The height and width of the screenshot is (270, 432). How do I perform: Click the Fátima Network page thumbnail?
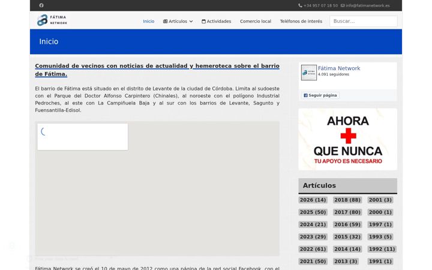click(309, 73)
